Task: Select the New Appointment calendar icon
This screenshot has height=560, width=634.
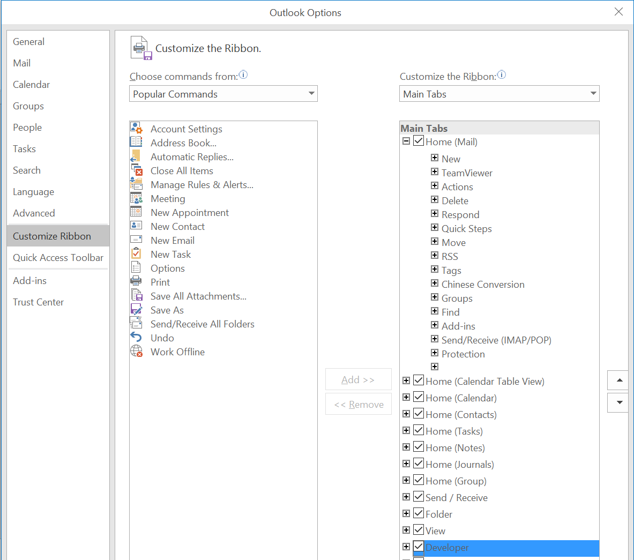Action: (136, 212)
